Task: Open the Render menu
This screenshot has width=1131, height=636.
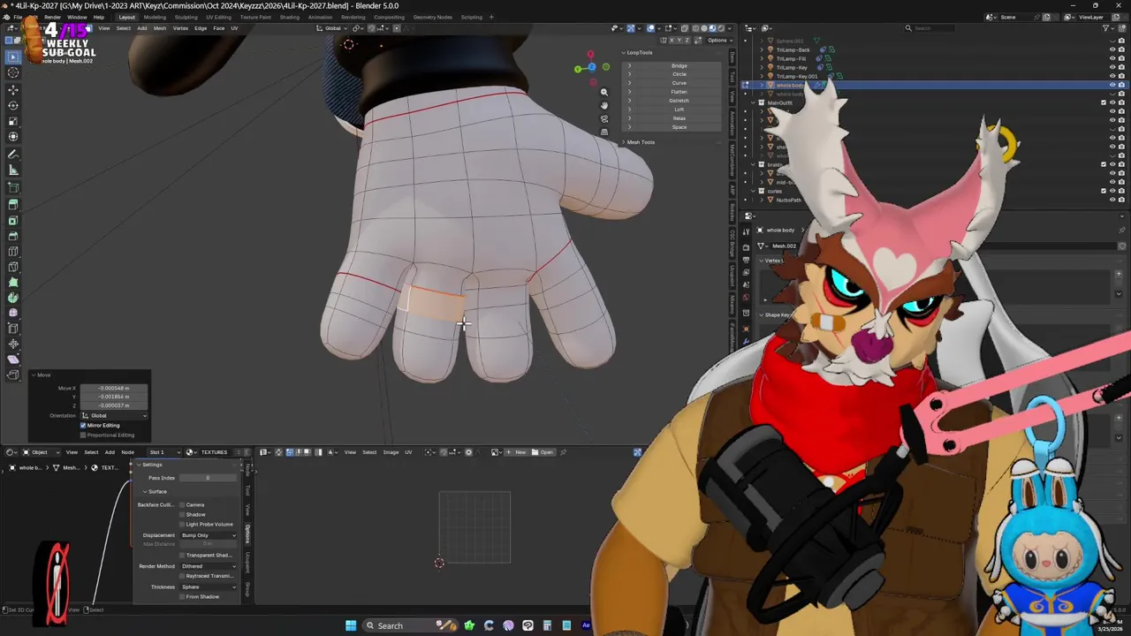Action: click(53, 17)
